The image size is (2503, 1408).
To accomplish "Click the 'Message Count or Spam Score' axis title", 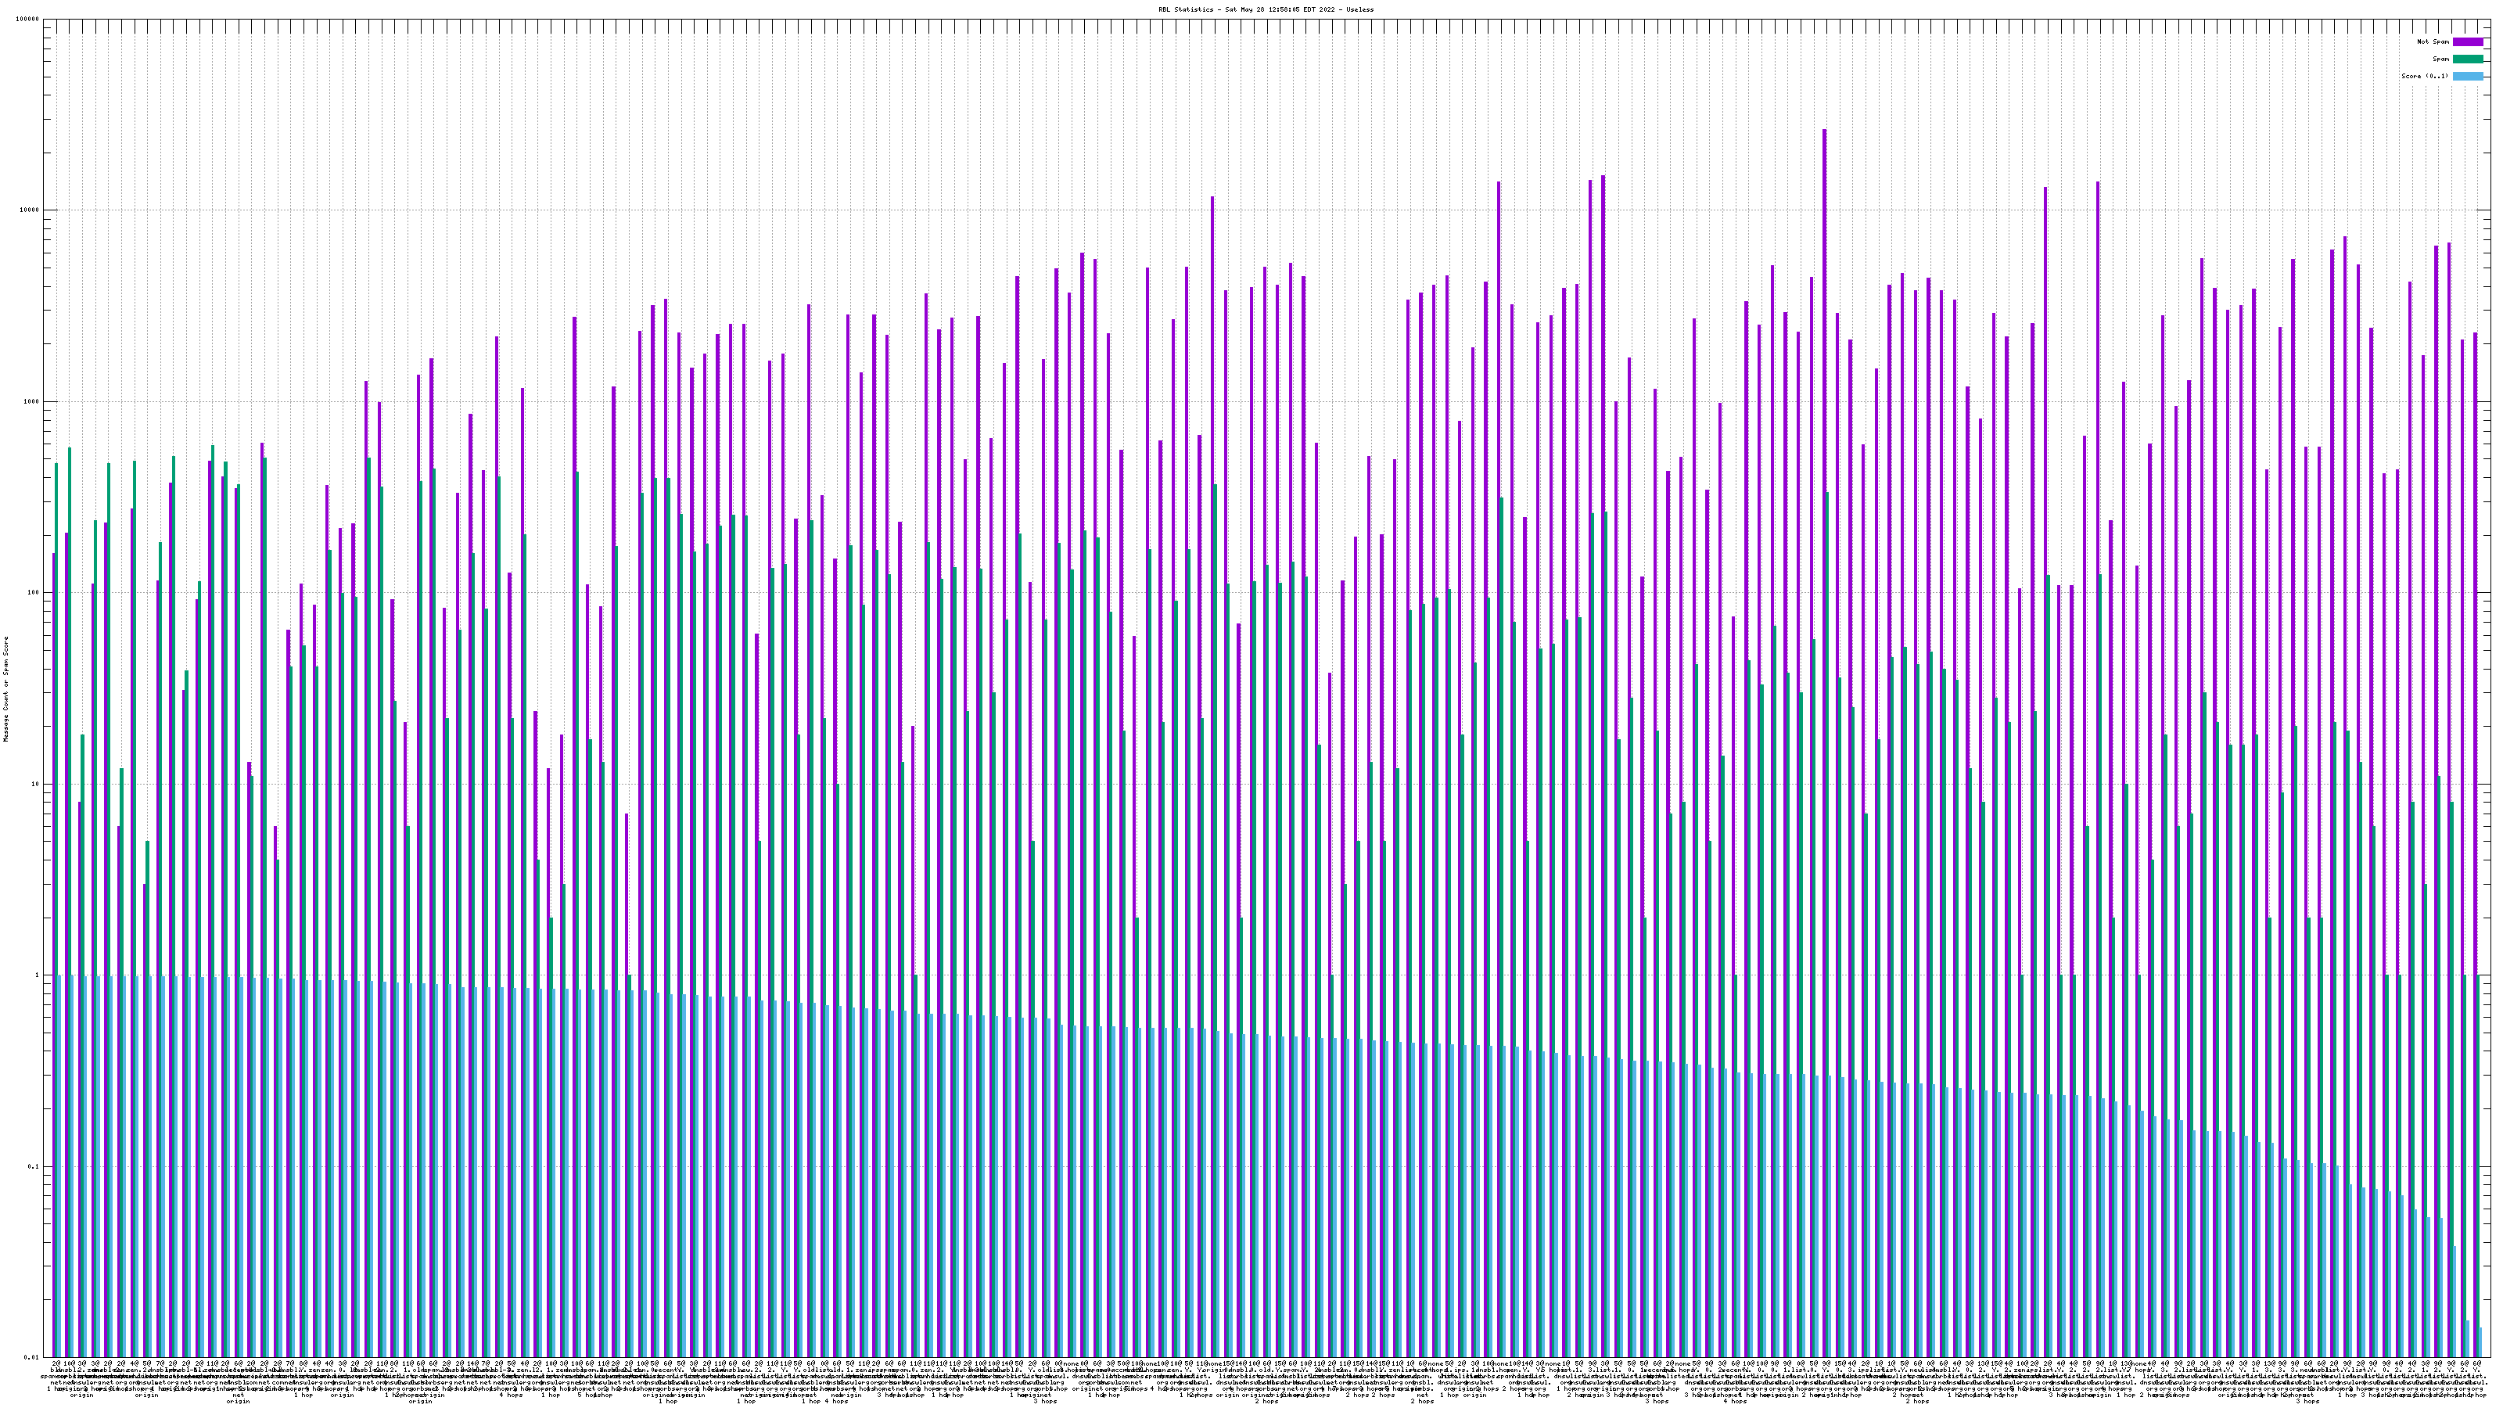I will [5, 689].
